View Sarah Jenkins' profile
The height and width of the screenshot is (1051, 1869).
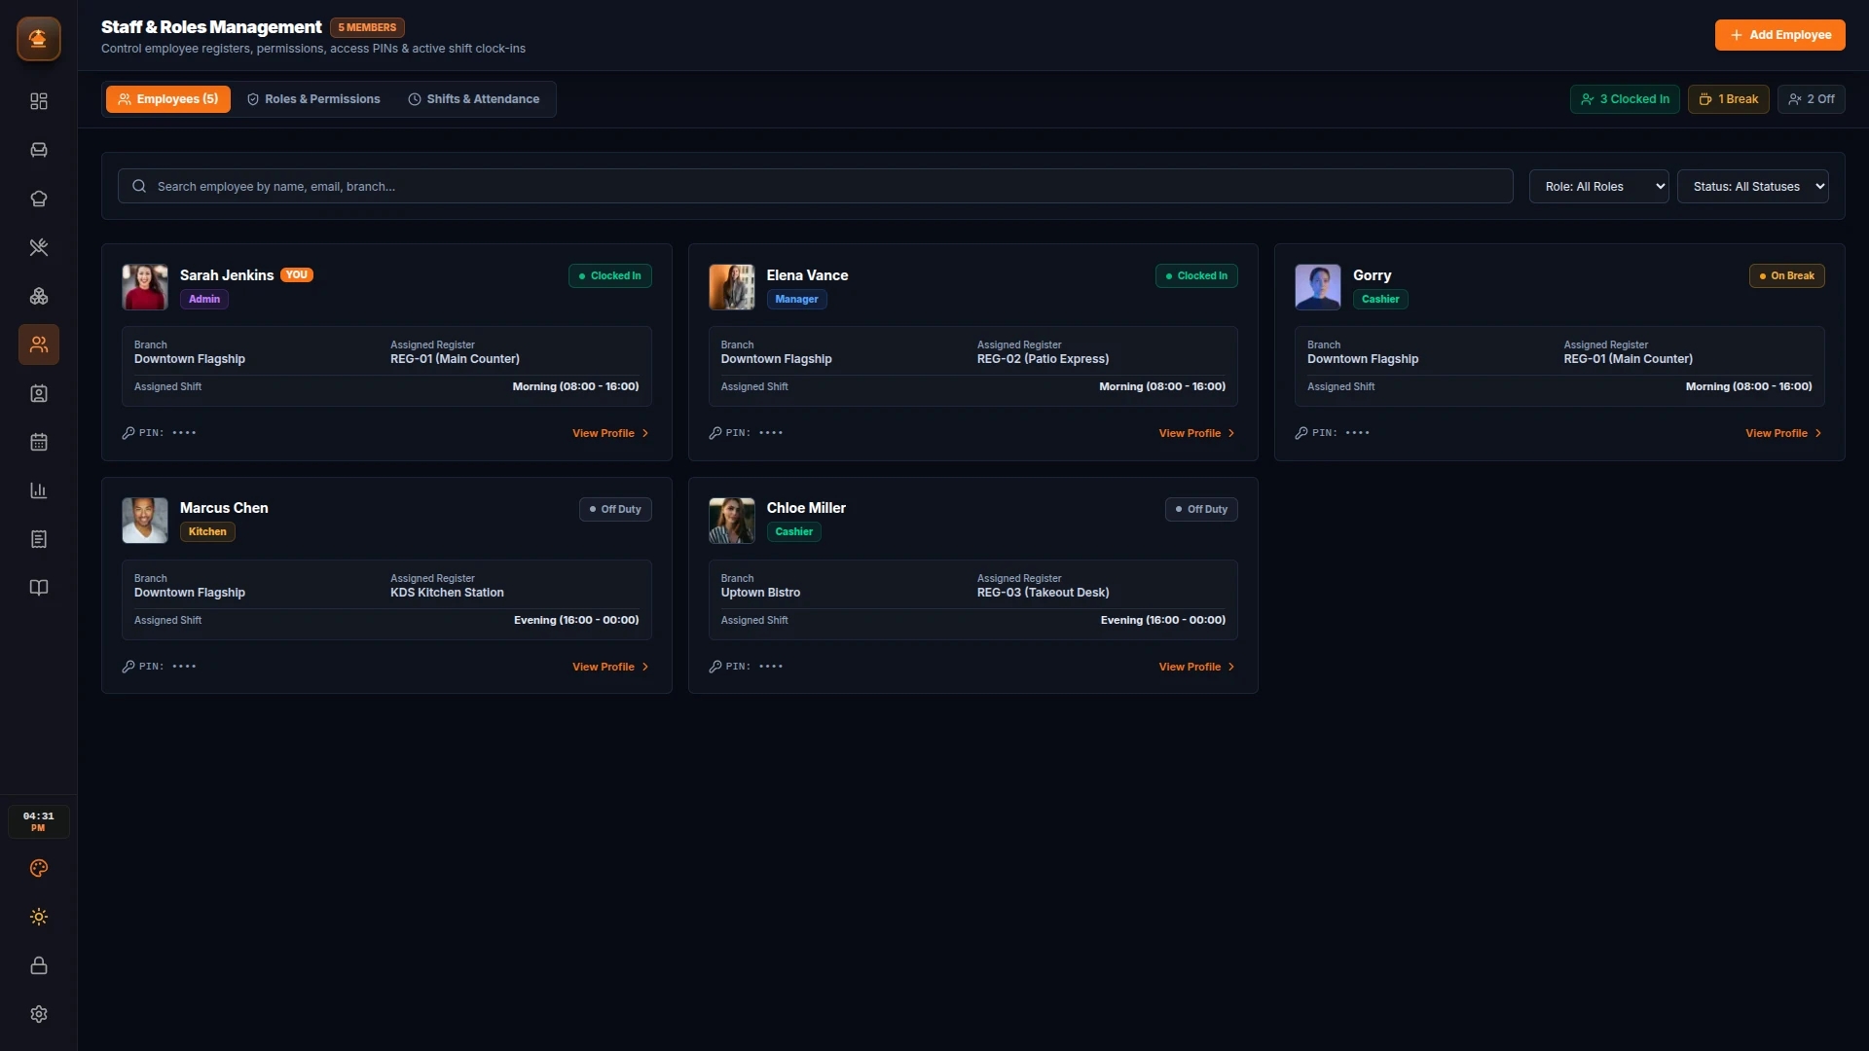[x=610, y=433]
